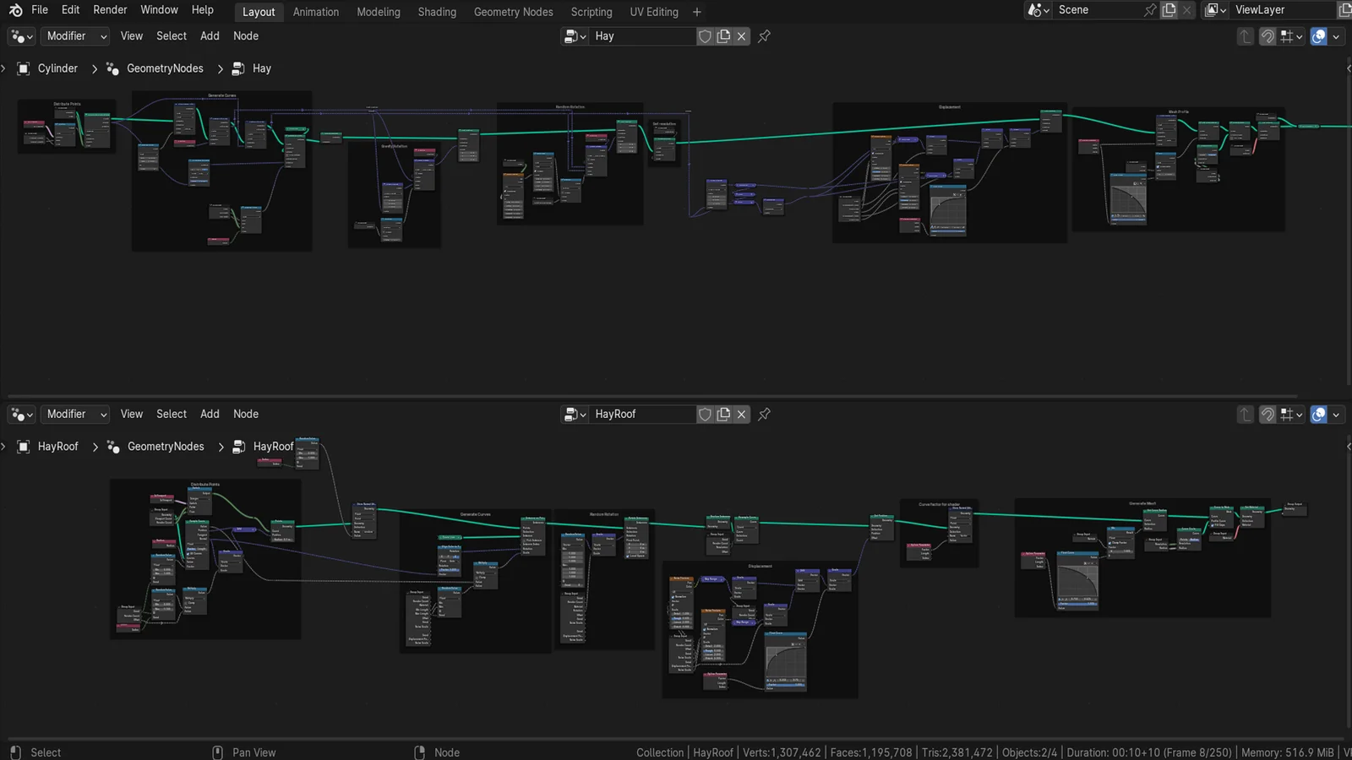Switch to the Shading workspace tab
The height and width of the screenshot is (760, 1352).
[x=436, y=12]
